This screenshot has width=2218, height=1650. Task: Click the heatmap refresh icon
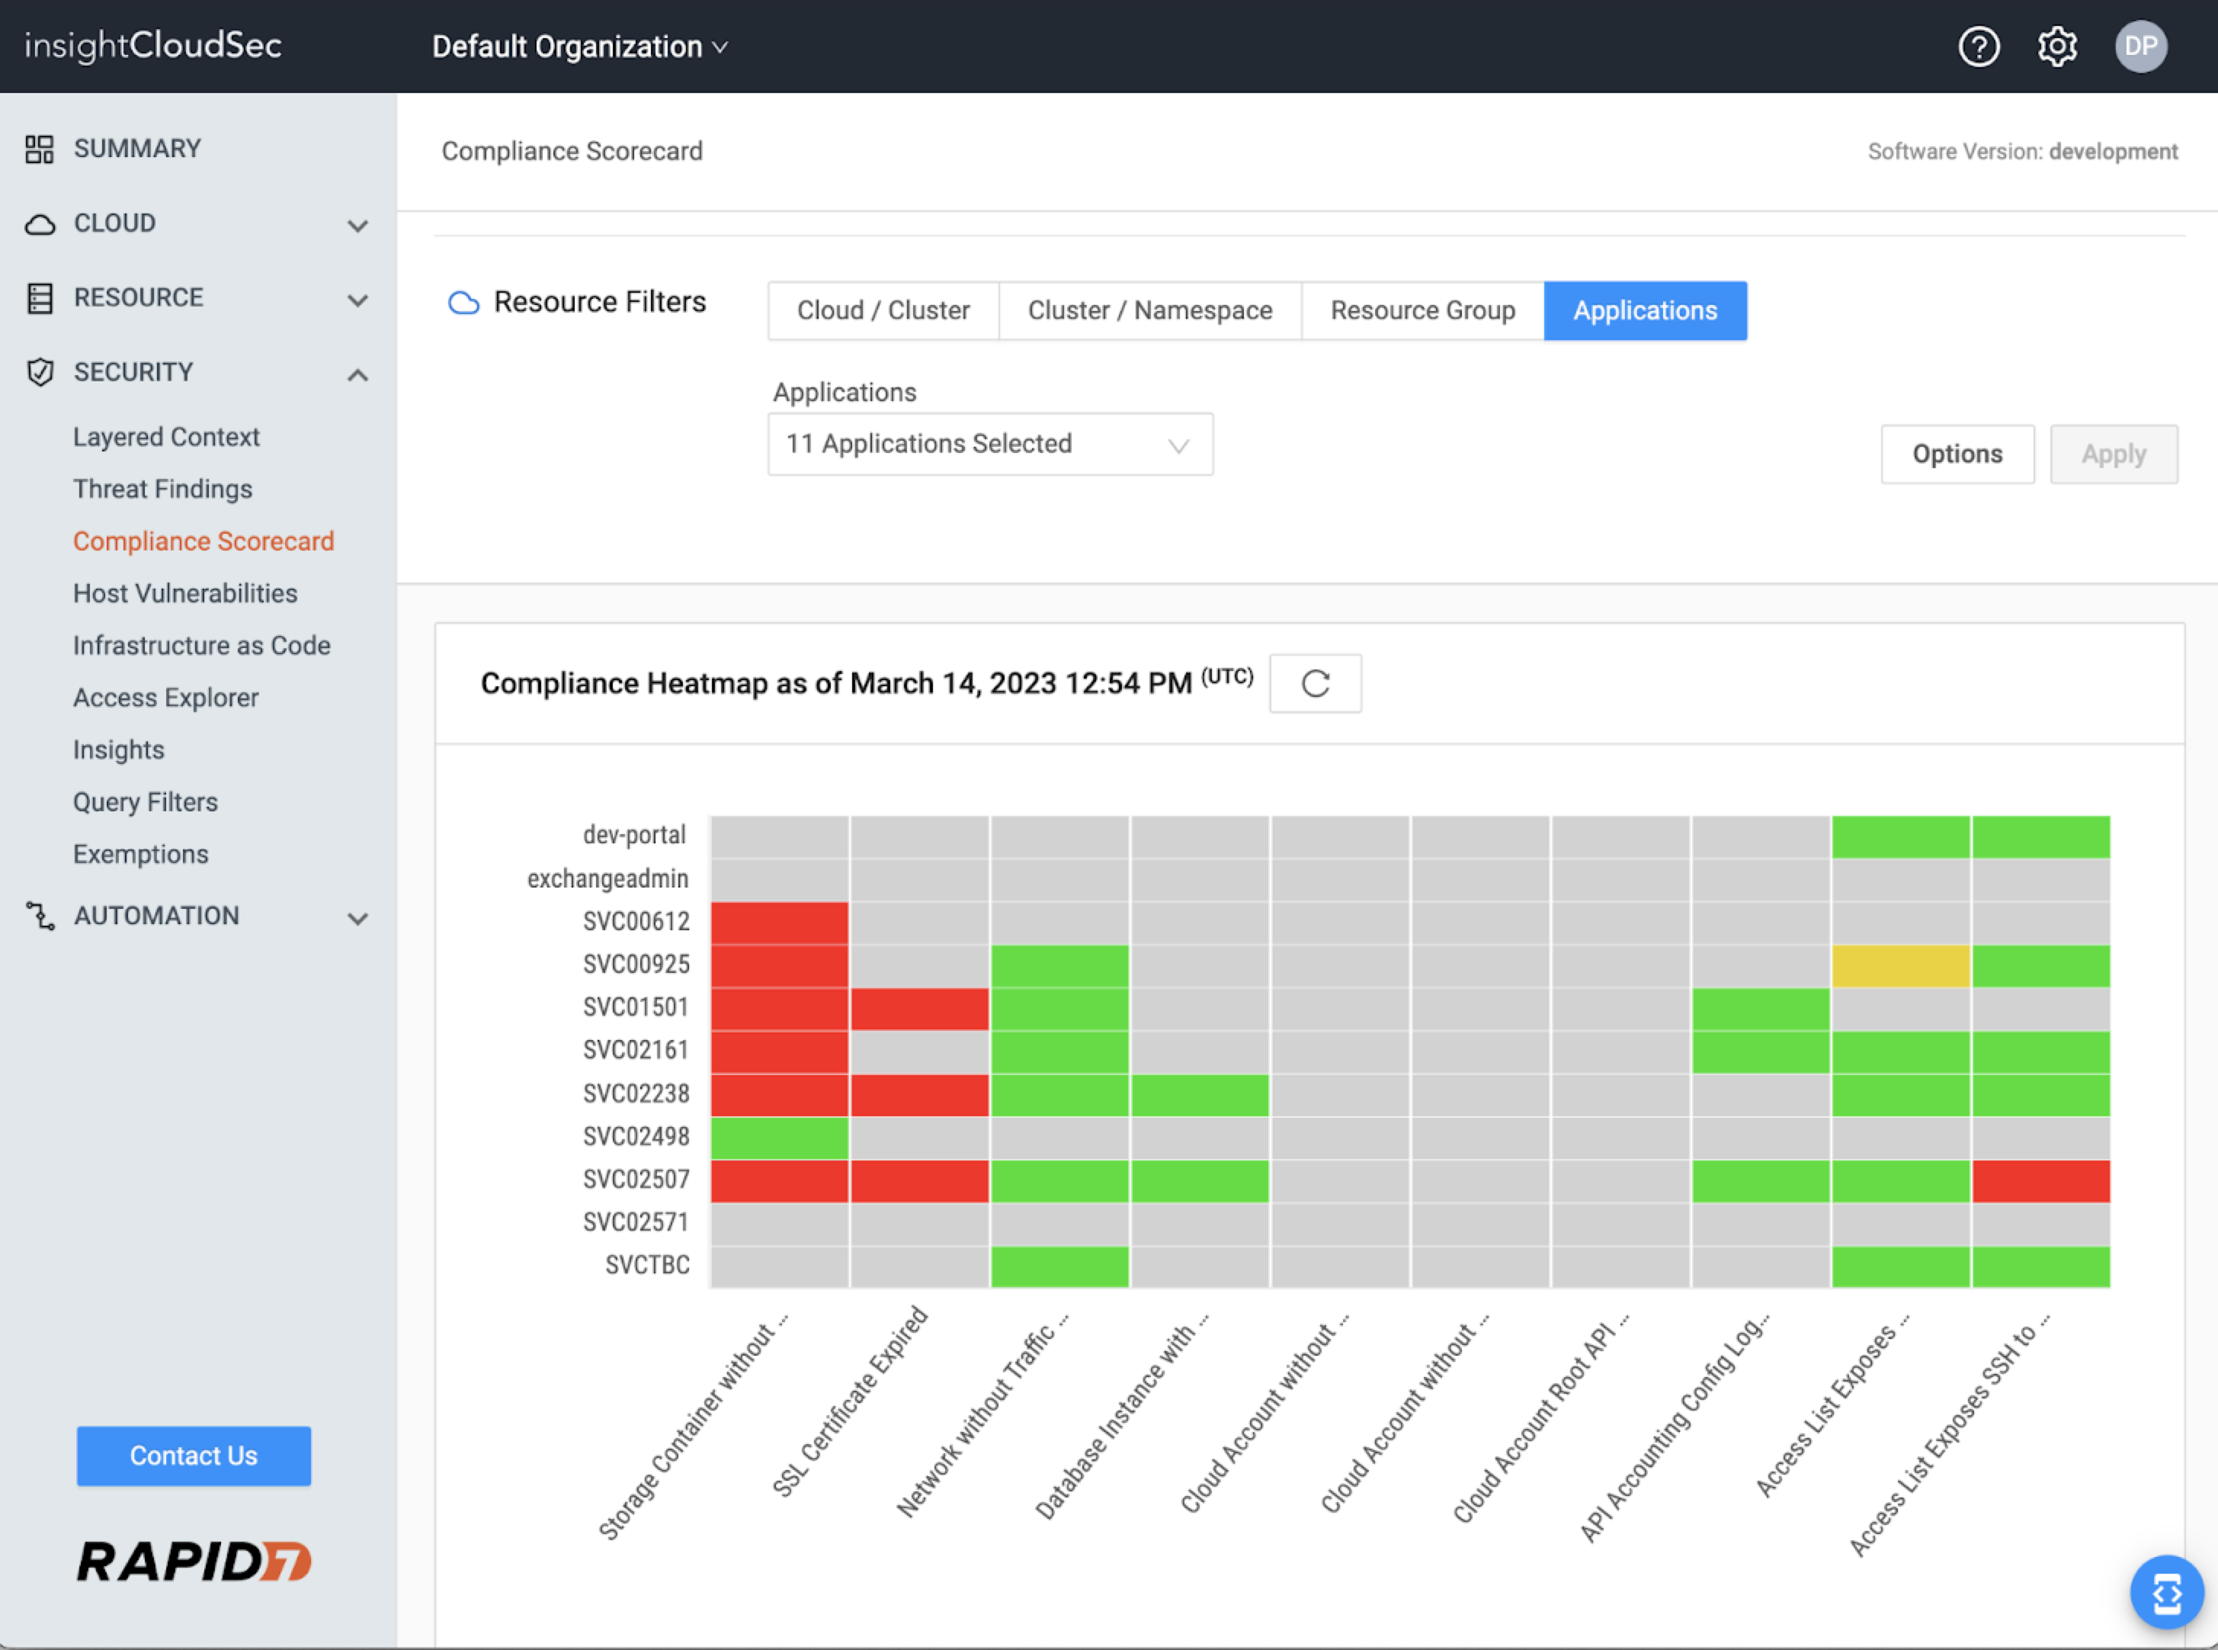pos(1315,683)
